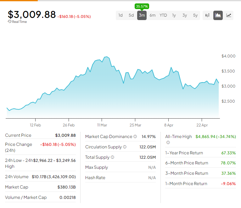
Task: Switch to candlestick chart view
Action: 207,15
